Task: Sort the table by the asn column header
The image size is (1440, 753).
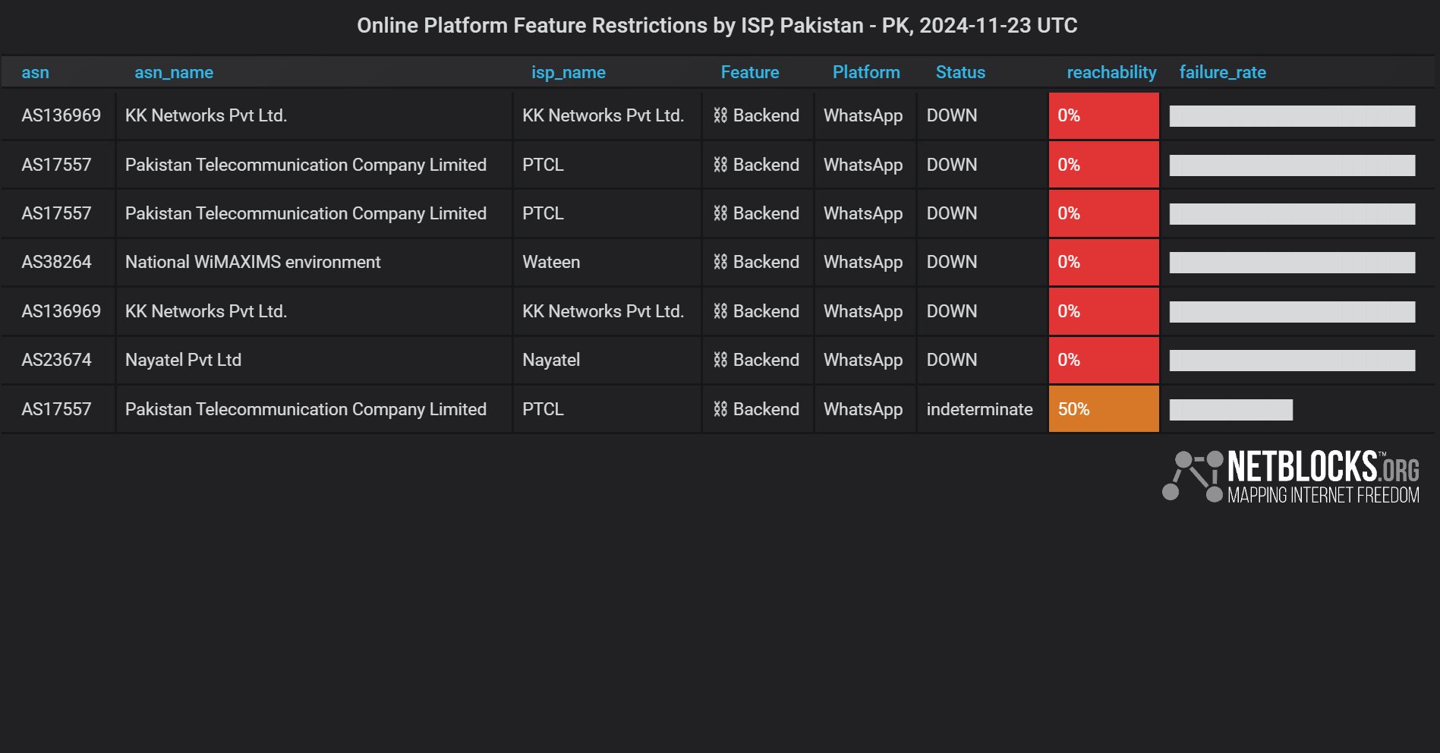Action: click(35, 73)
